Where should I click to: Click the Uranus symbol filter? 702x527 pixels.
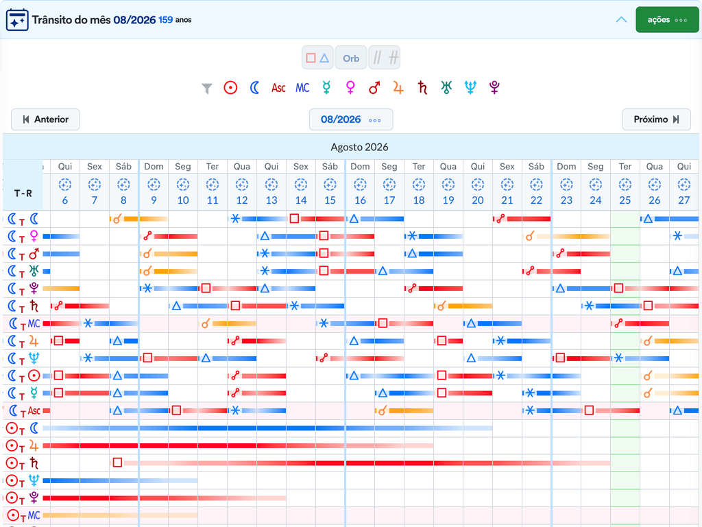(446, 87)
